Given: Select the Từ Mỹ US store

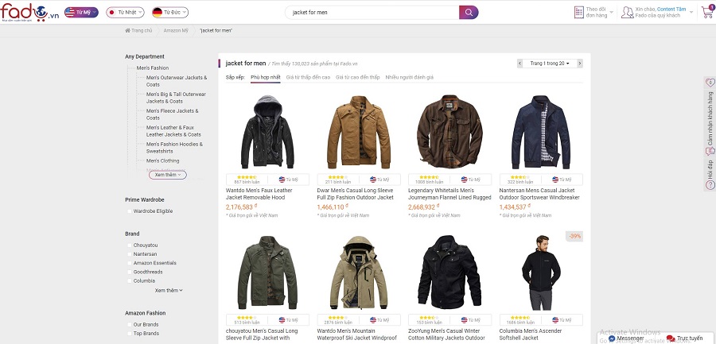Looking at the screenshot, I should 81,13.
